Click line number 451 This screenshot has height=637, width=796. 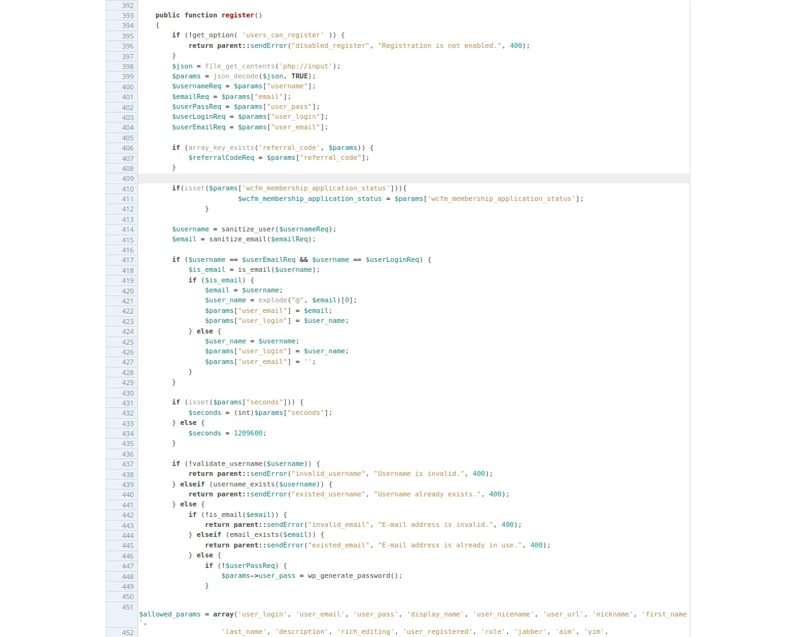[127, 607]
